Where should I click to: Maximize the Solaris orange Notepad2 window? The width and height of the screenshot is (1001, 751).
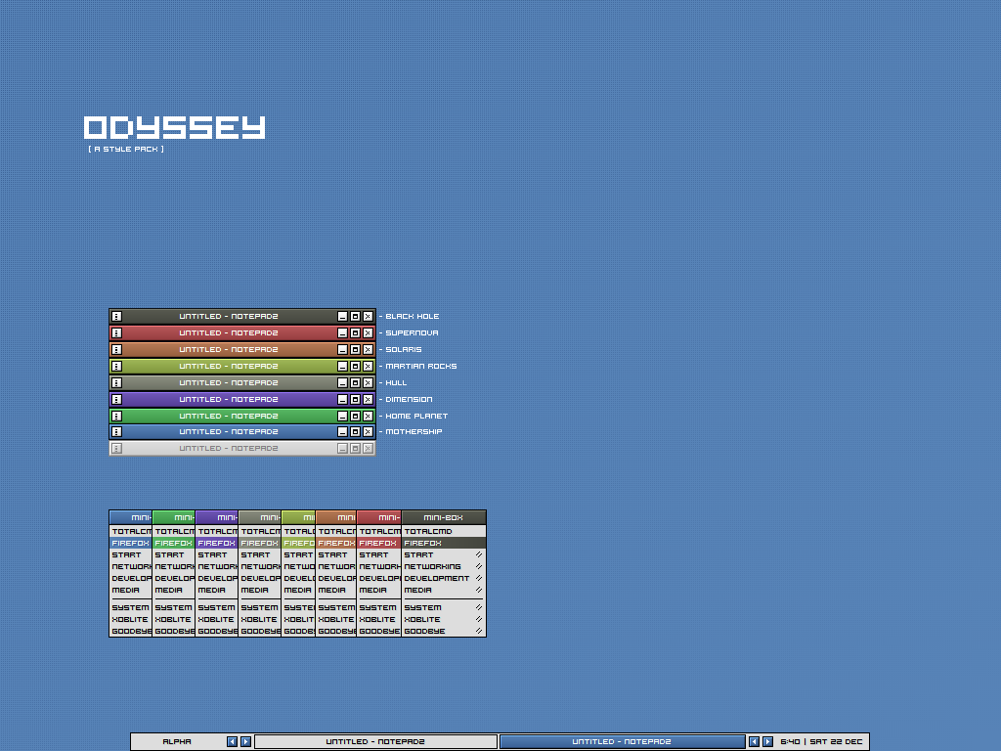click(355, 350)
